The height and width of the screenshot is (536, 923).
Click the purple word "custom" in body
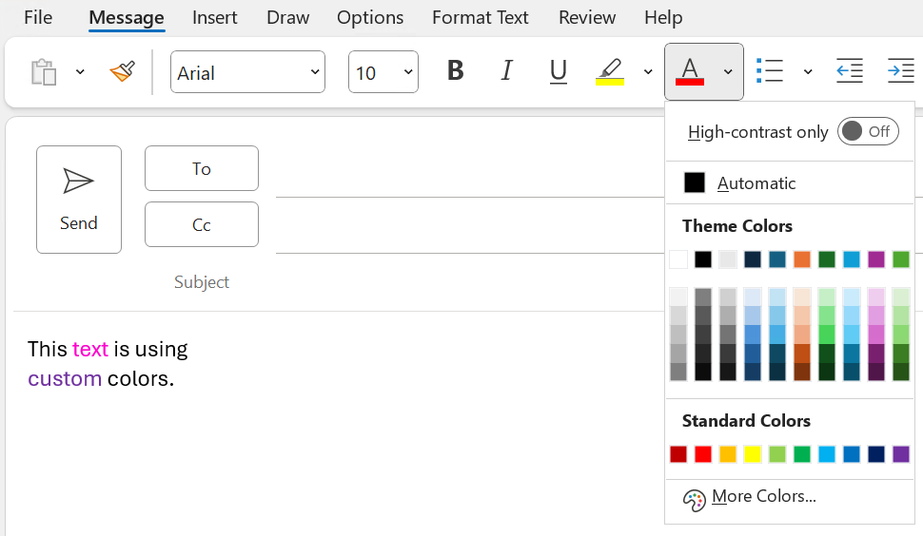(x=65, y=378)
